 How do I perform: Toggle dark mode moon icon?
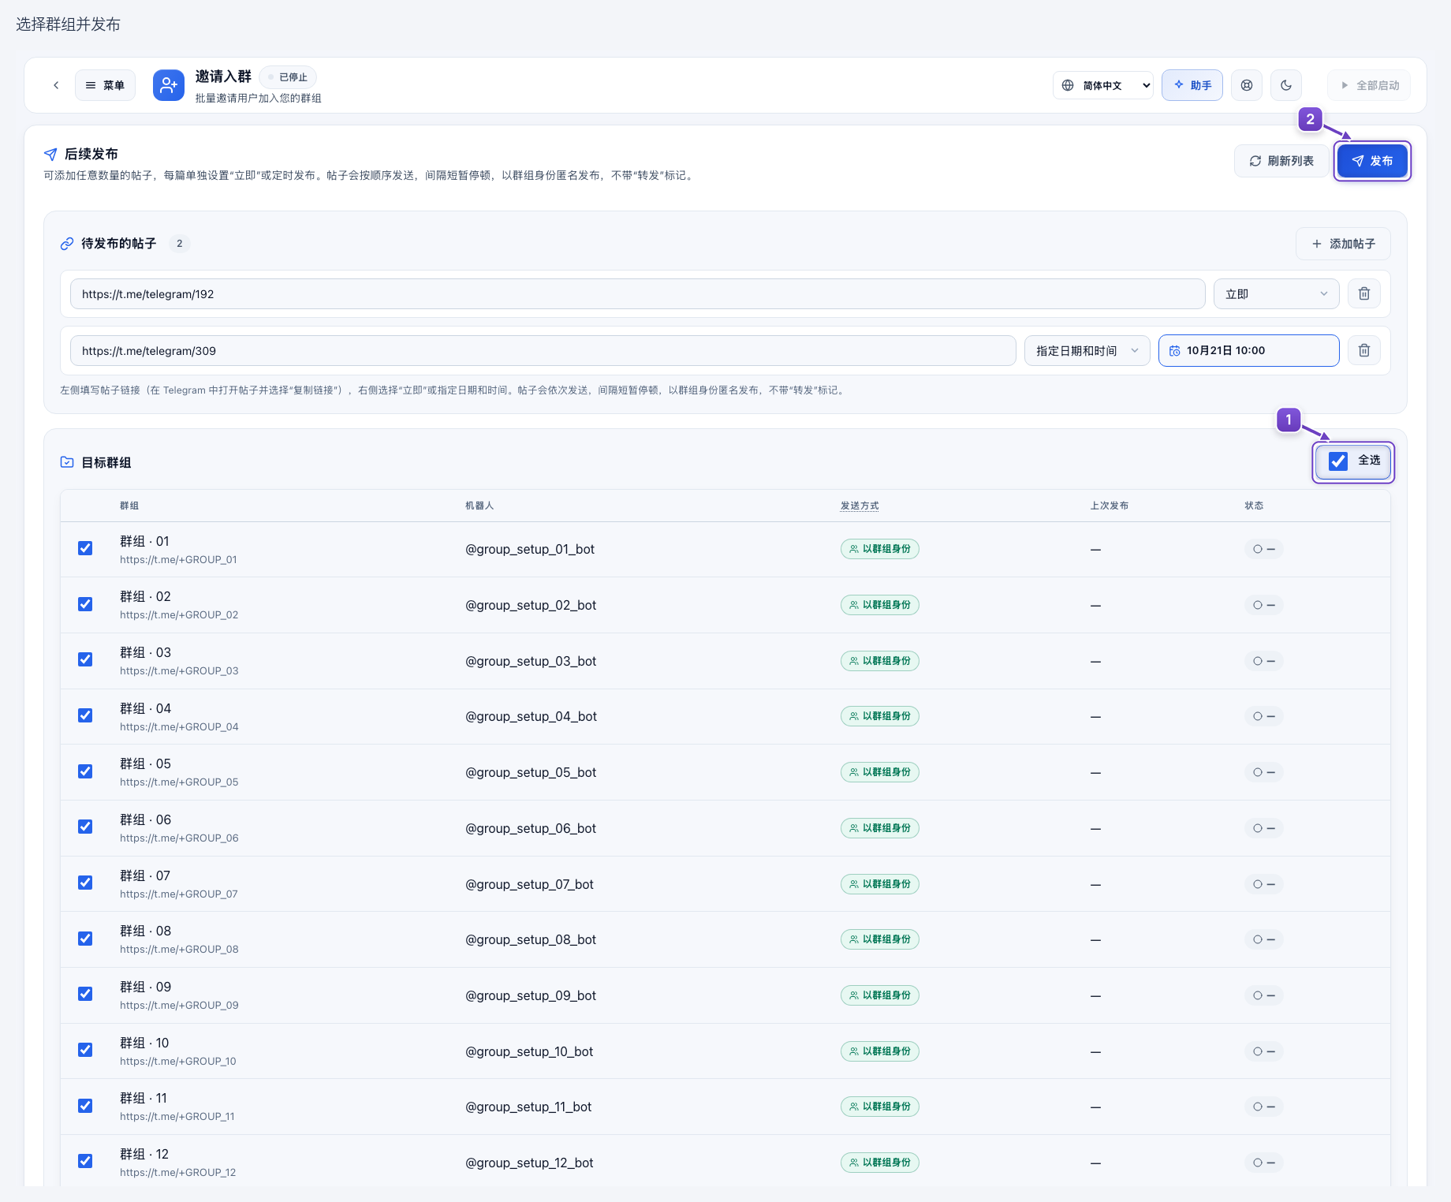[1286, 85]
